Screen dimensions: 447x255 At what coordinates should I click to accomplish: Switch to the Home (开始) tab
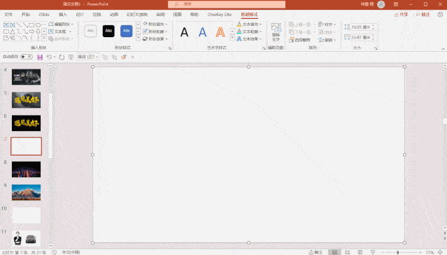pyautogui.click(x=25, y=14)
